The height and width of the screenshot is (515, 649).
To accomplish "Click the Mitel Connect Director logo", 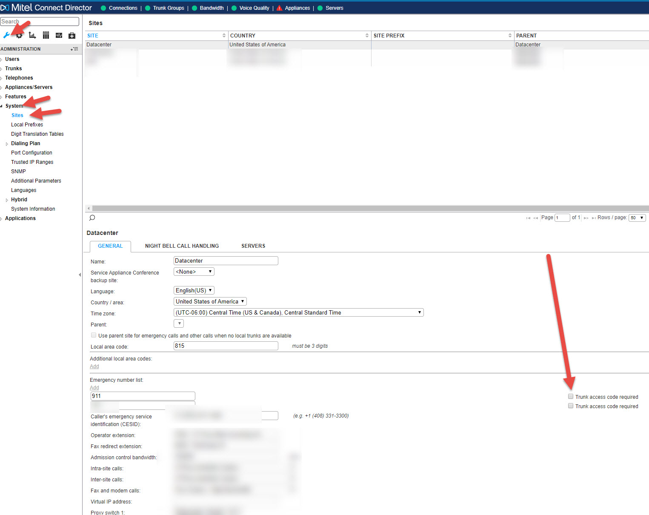I will [x=46, y=8].
